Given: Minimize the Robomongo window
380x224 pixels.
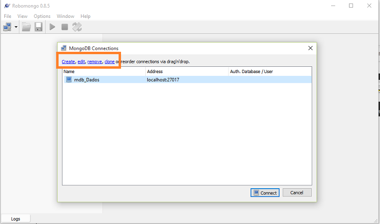Looking at the screenshot, I should [333, 6].
